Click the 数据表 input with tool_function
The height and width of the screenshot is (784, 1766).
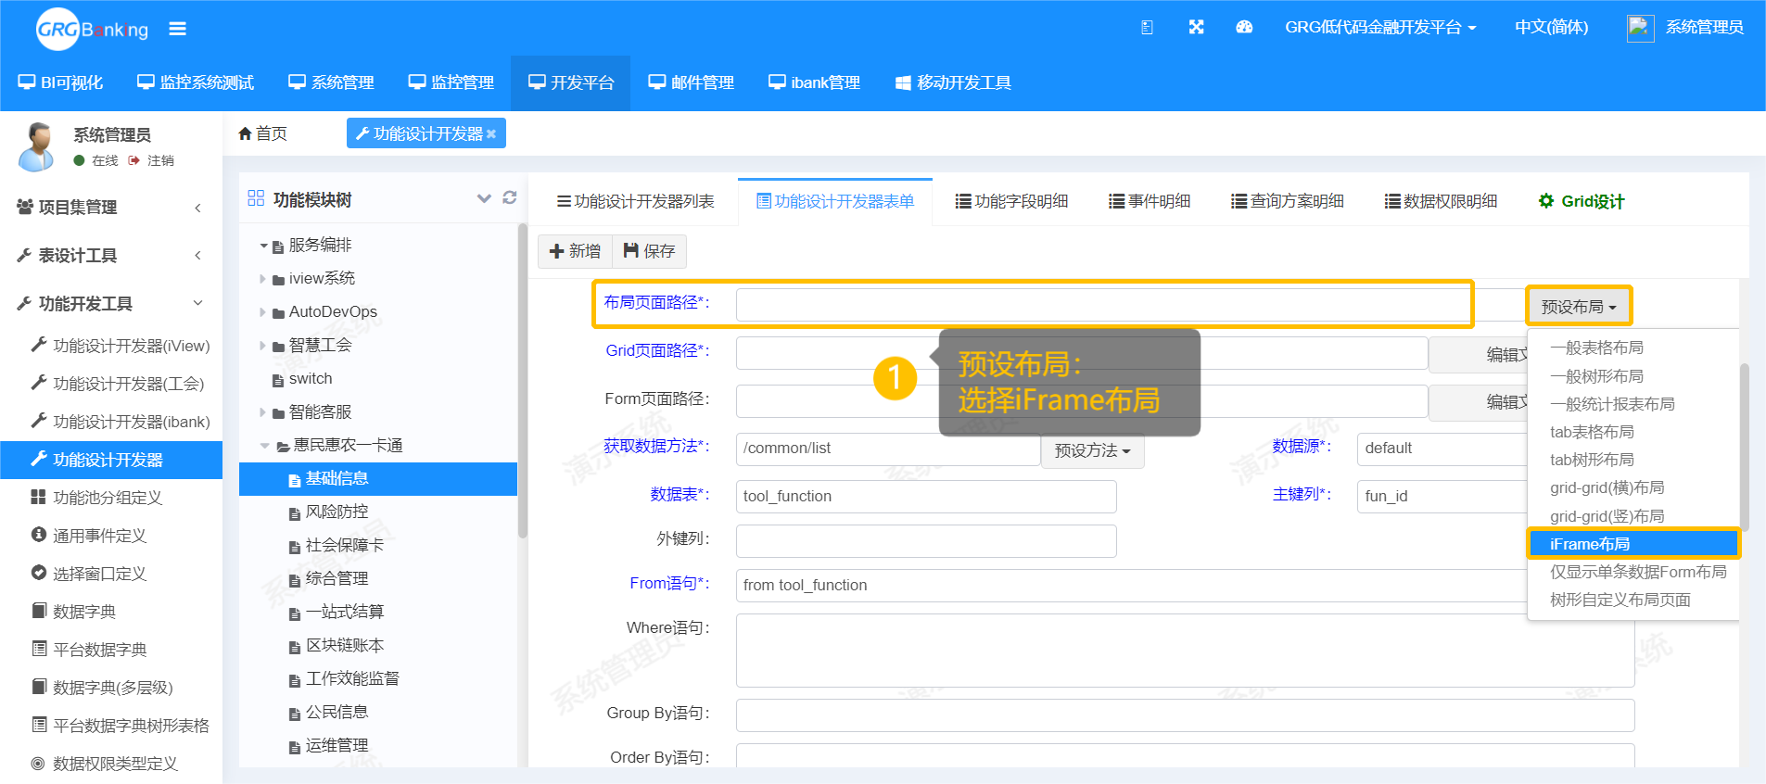pos(926,496)
